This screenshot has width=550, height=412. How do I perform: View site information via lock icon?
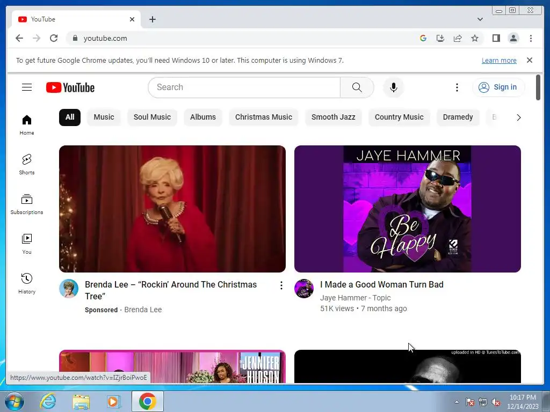(x=75, y=38)
